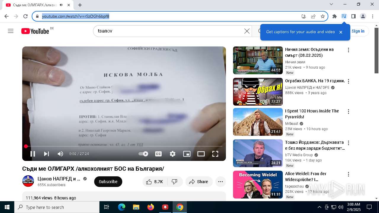Viewport: 379px width, 213px height.
Task: Open more actions for the video
Action: point(221,182)
